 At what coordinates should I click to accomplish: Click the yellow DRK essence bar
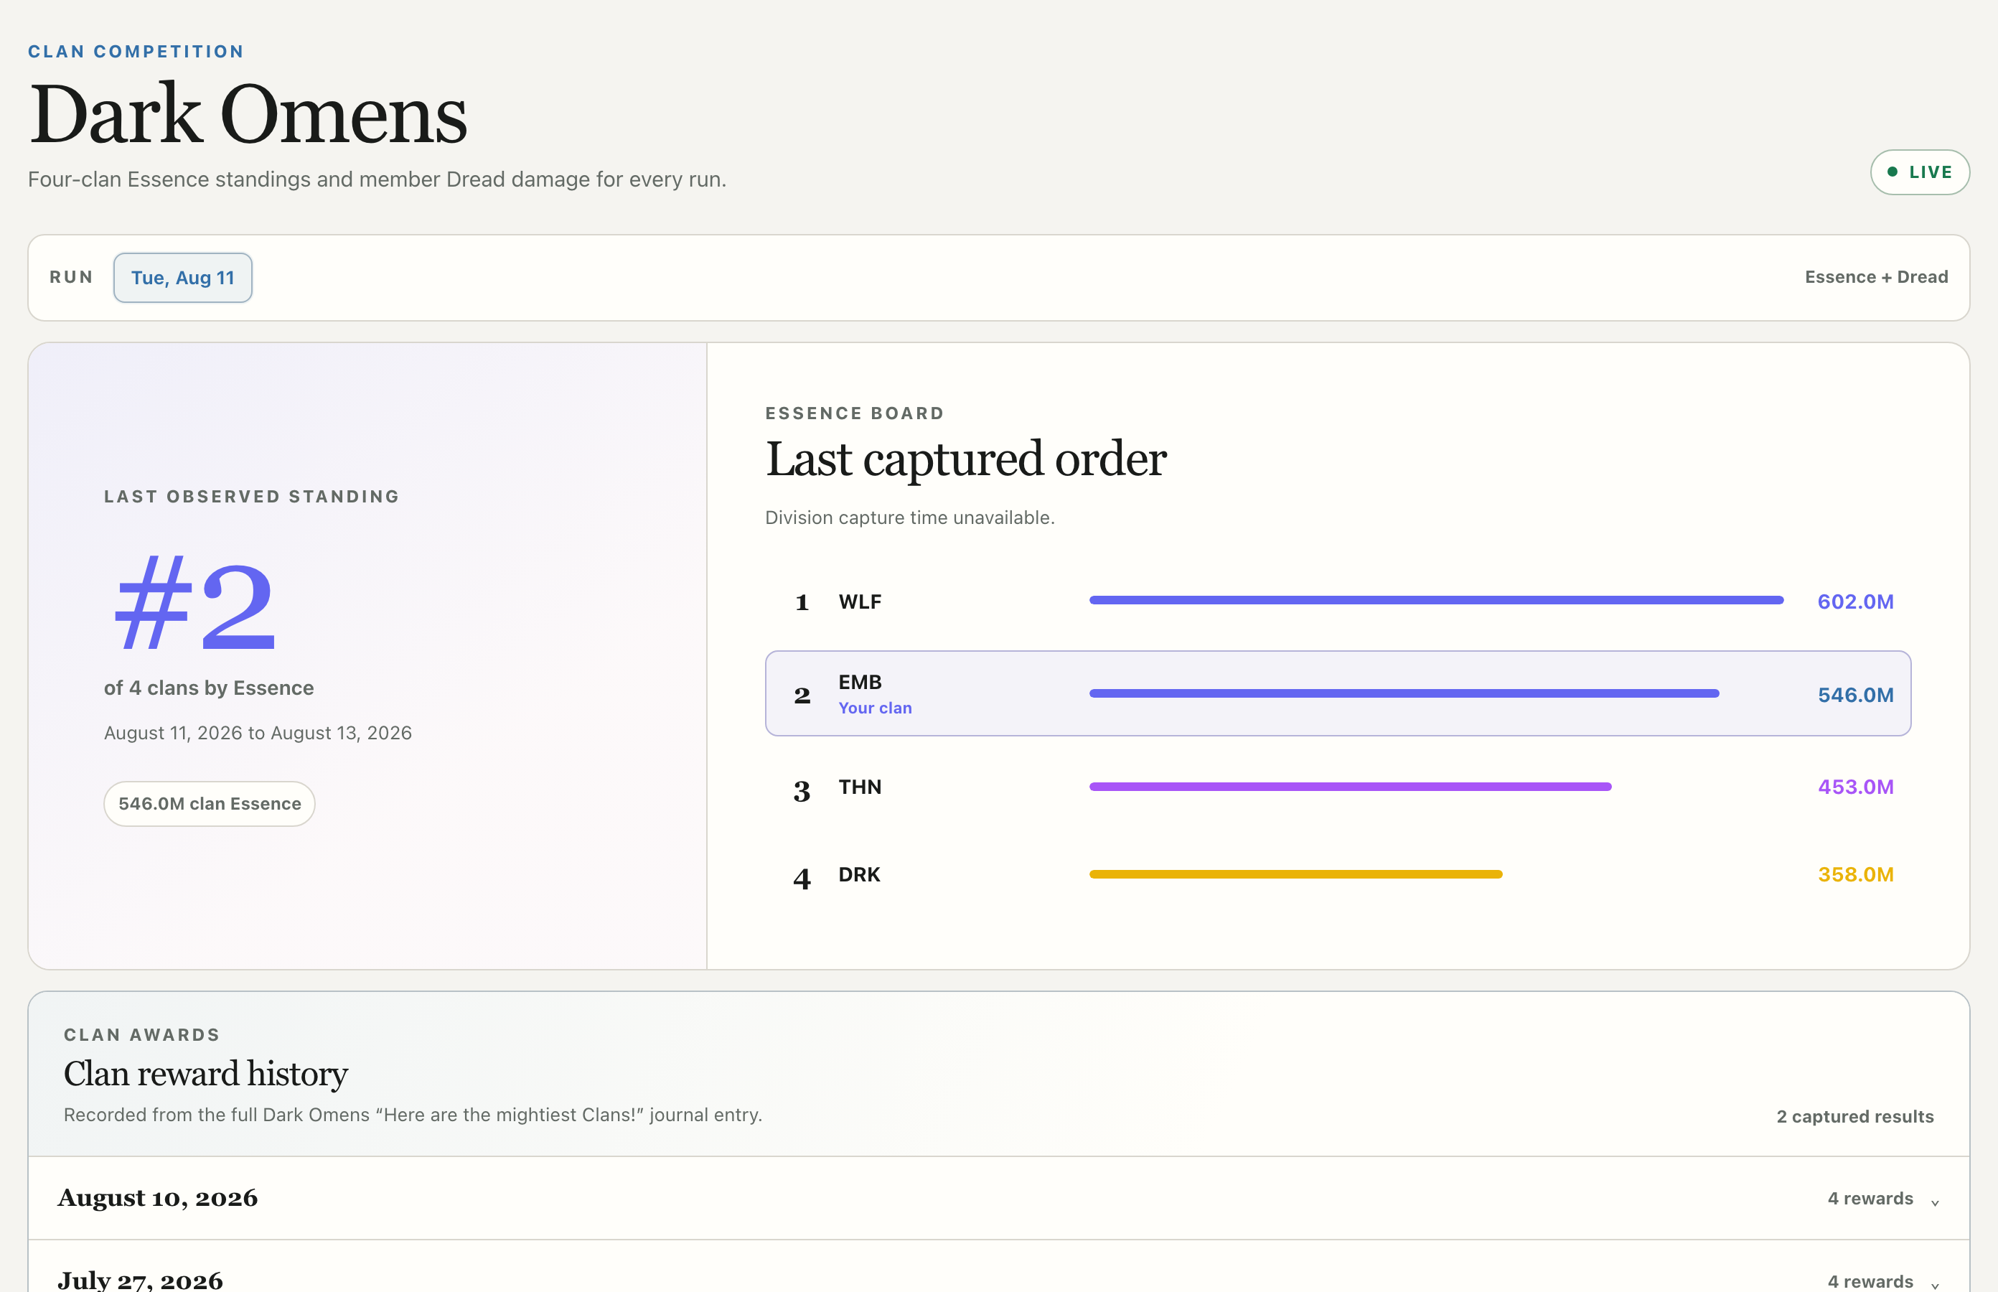click(x=1296, y=874)
